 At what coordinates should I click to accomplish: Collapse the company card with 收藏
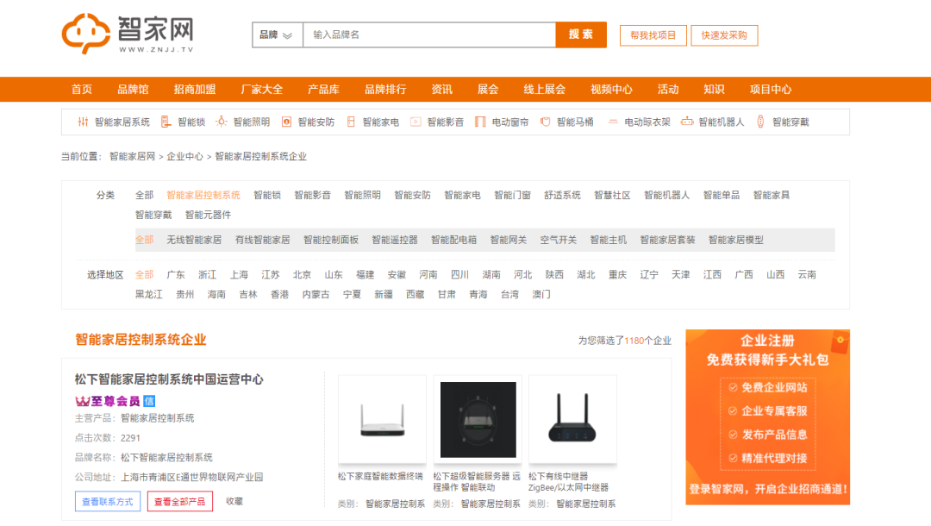tap(234, 501)
